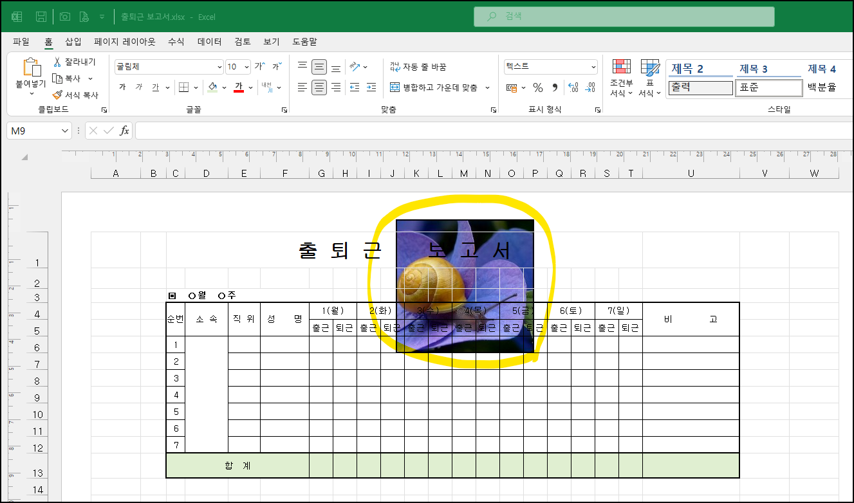
Task: Toggle Underline formatting
Action: click(x=155, y=87)
